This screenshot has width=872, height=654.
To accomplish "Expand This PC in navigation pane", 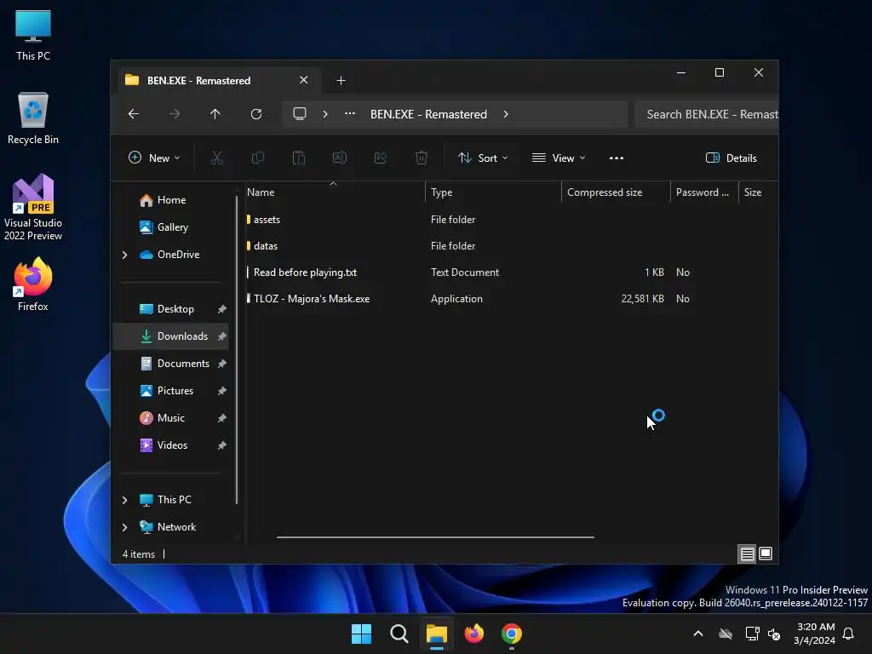I will point(124,500).
